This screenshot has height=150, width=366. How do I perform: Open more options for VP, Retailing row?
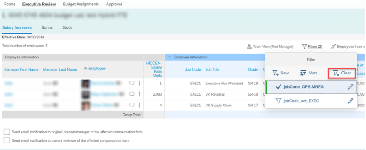(x=139, y=94)
